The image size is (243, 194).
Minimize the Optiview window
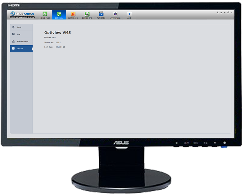coord(225,12)
